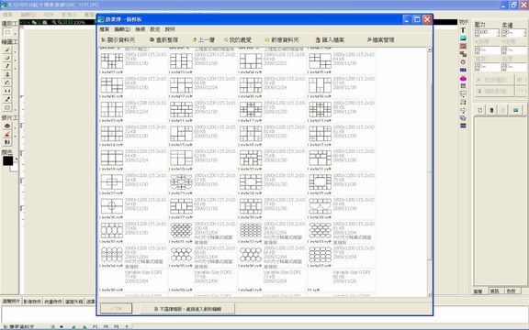Image resolution: width=529 pixels, height=330 pixels.
Task: Increase 壓力 pressure with stepper arrow
Action: [x=477, y=30]
